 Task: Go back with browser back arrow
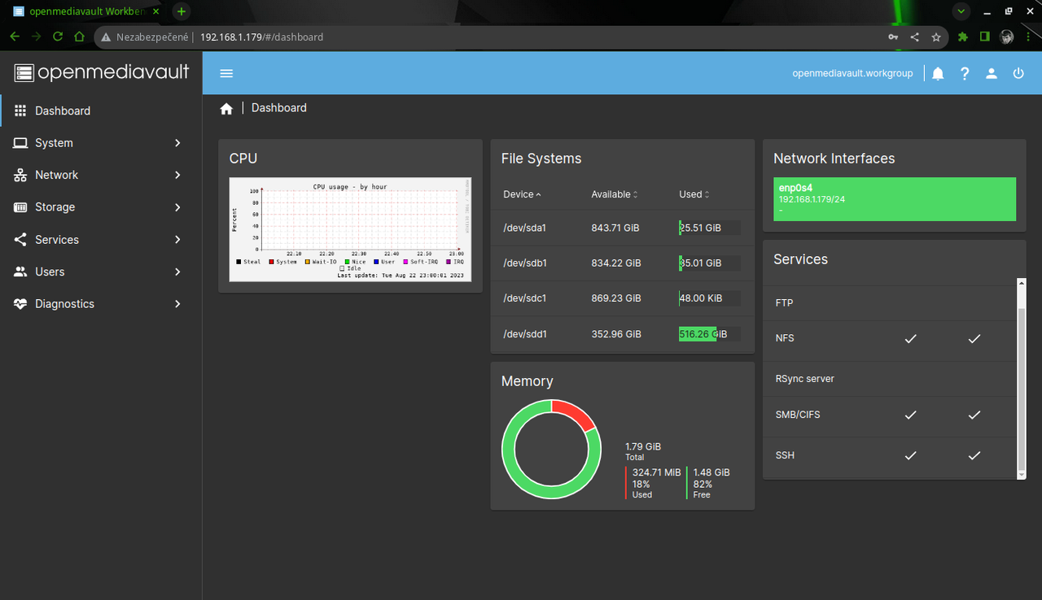click(15, 37)
